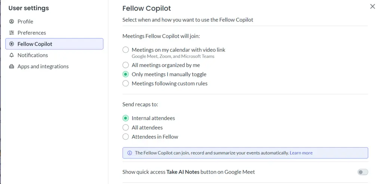Image resolution: width=382 pixels, height=184 pixels.
Task: Click the Notifications bell icon
Action: pyautogui.click(x=12, y=55)
